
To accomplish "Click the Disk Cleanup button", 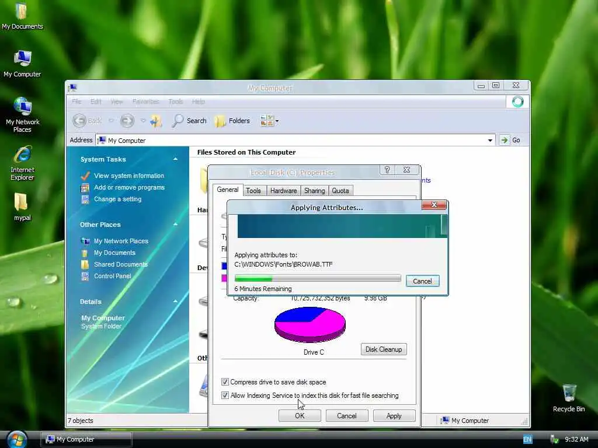I will tap(384, 349).
